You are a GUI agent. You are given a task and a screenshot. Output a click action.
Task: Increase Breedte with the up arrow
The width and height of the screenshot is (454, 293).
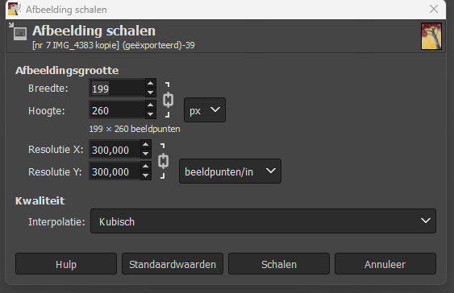150,83
